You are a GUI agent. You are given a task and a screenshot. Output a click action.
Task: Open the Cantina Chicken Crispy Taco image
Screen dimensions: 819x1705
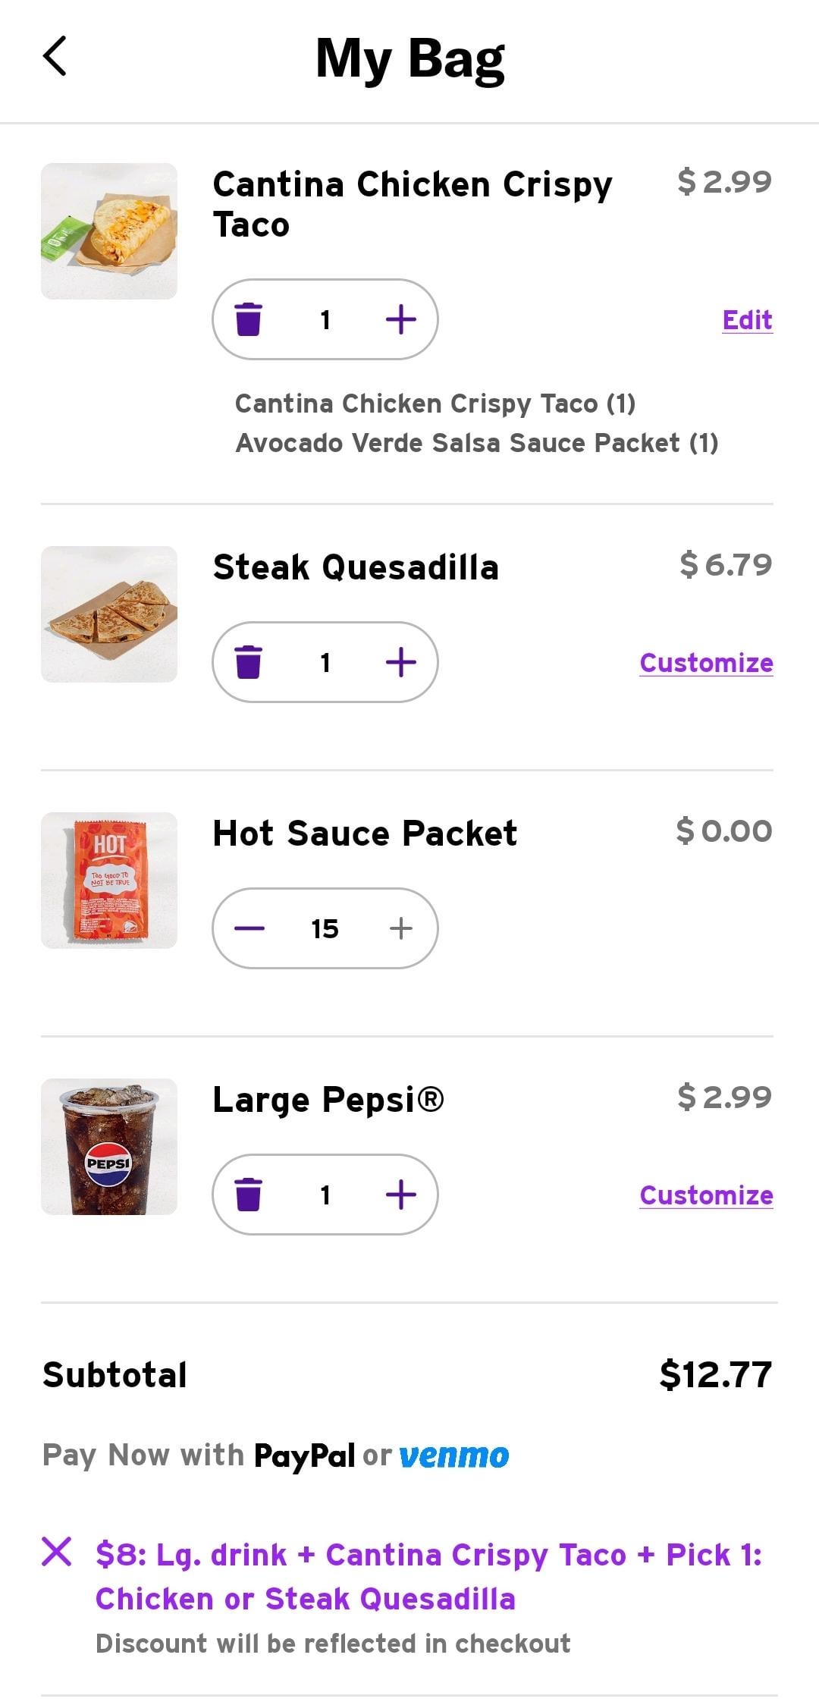(x=109, y=231)
